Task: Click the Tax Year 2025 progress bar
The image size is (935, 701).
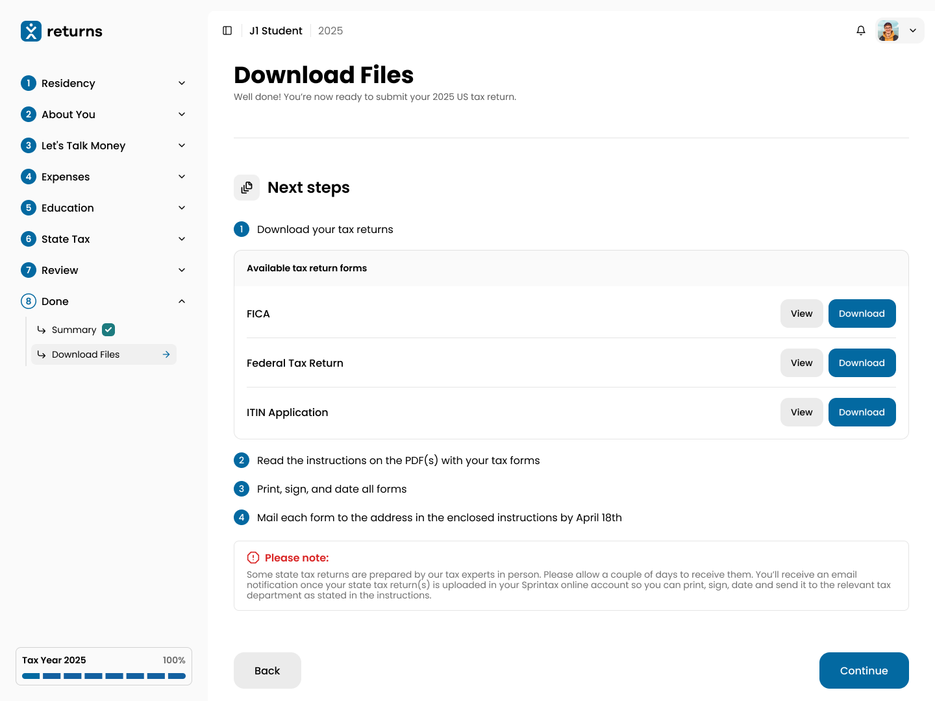Action: (x=104, y=676)
